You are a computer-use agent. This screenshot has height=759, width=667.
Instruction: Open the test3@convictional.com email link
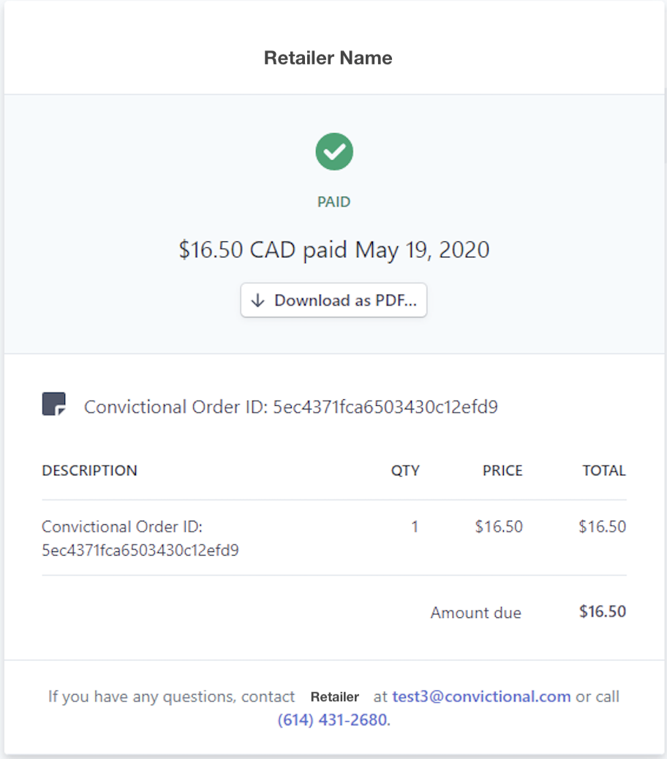(481, 697)
